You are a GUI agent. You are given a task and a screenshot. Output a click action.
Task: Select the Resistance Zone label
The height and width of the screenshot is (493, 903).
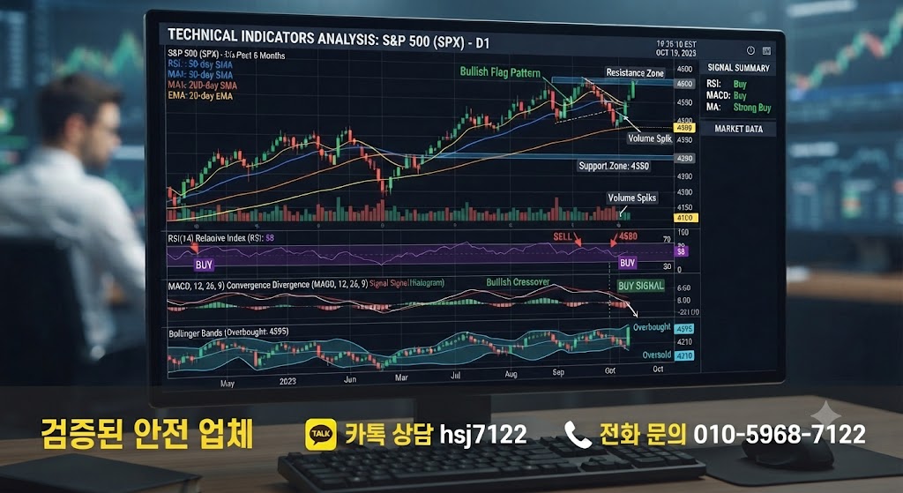[635, 72]
